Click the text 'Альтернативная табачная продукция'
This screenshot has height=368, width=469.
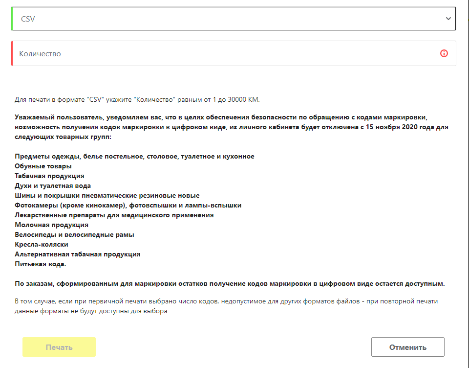point(78,254)
